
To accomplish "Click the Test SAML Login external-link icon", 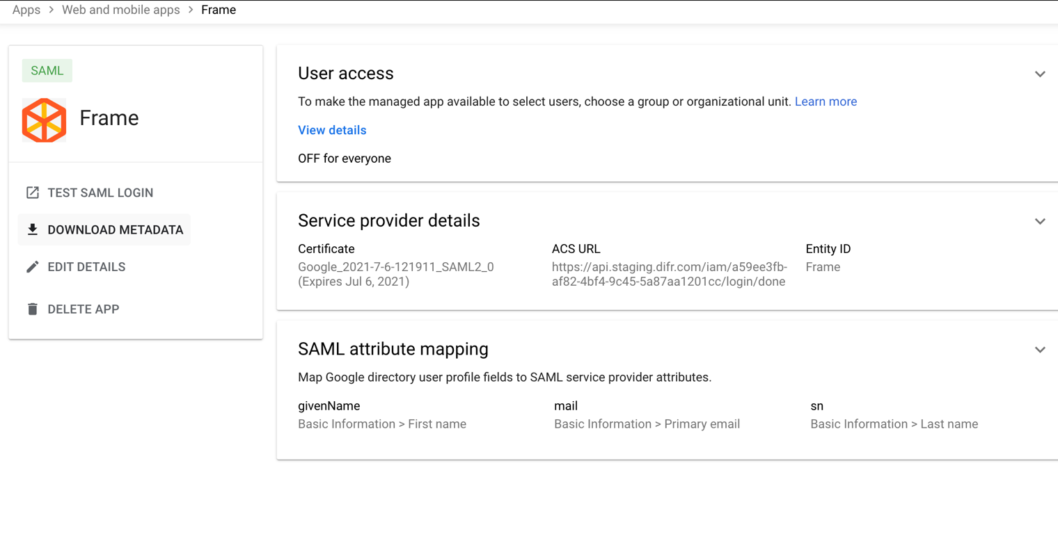I will pyautogui.click(x=33, y=193).
